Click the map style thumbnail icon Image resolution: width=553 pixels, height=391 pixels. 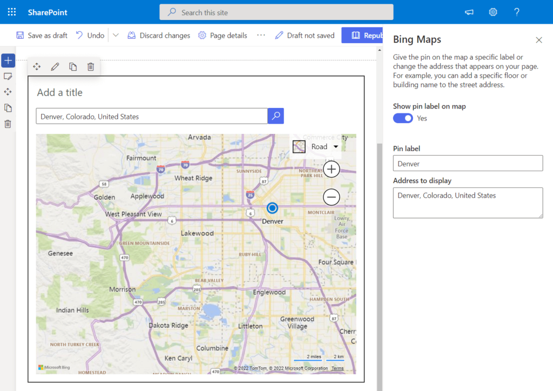(299, 147)
